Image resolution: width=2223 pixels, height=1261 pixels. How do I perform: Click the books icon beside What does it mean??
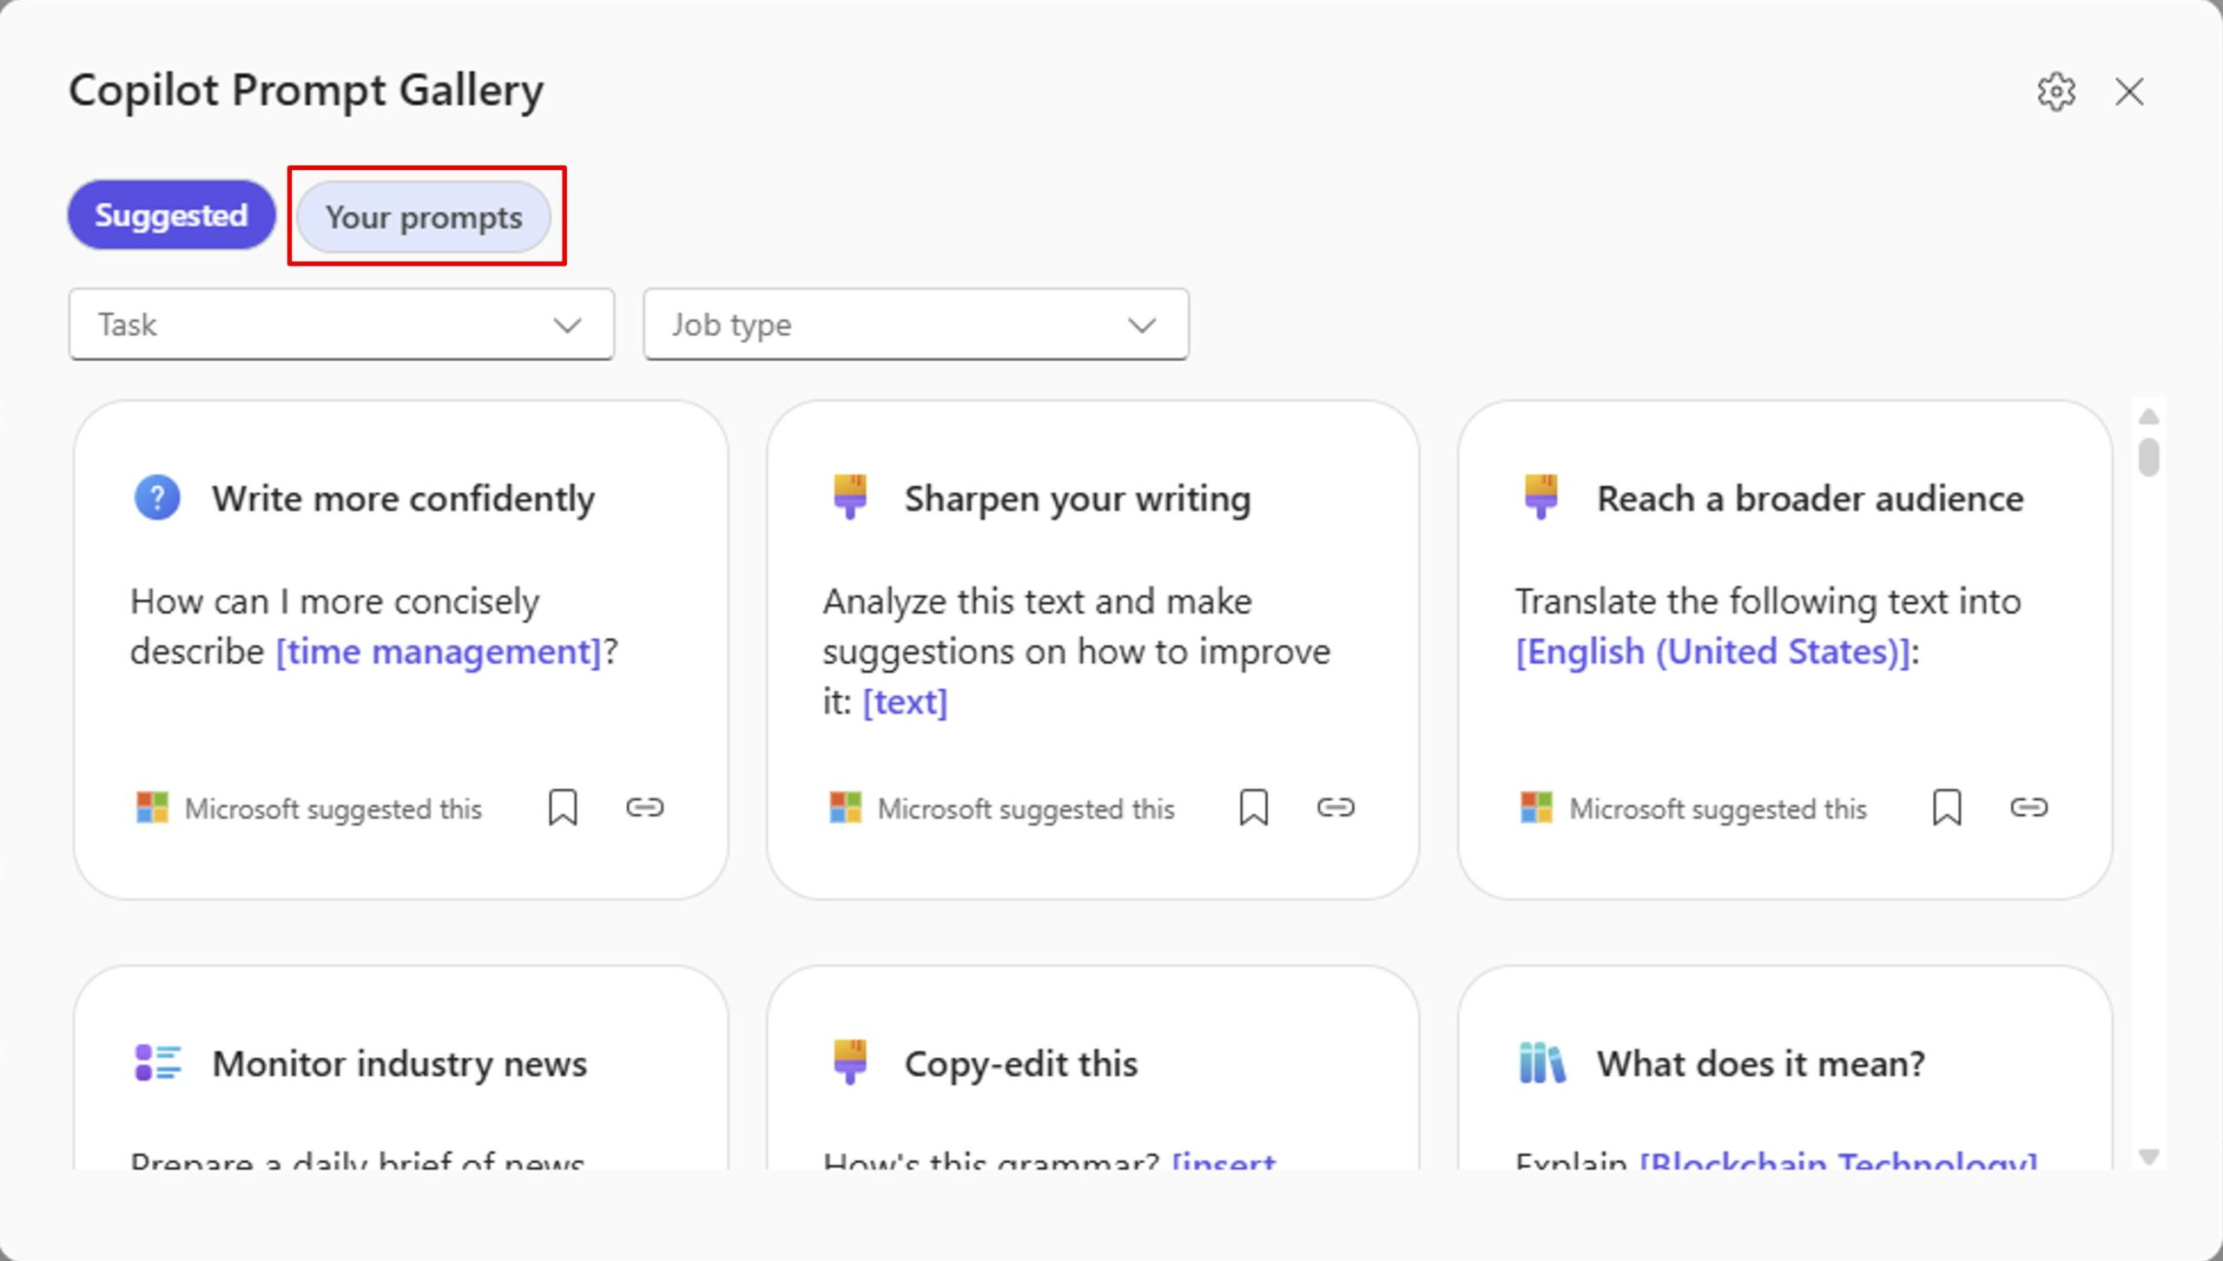point(1541,1062)
